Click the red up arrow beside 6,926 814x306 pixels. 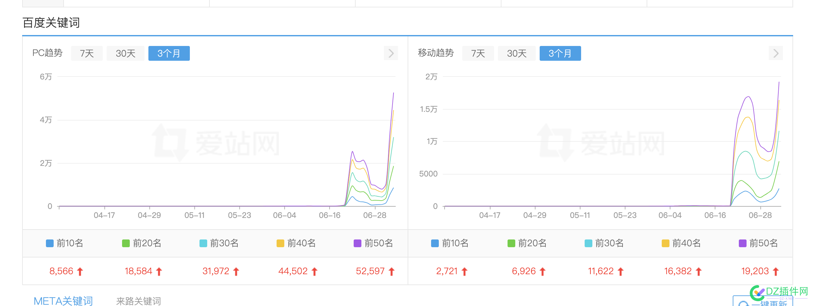pos(543,272)
